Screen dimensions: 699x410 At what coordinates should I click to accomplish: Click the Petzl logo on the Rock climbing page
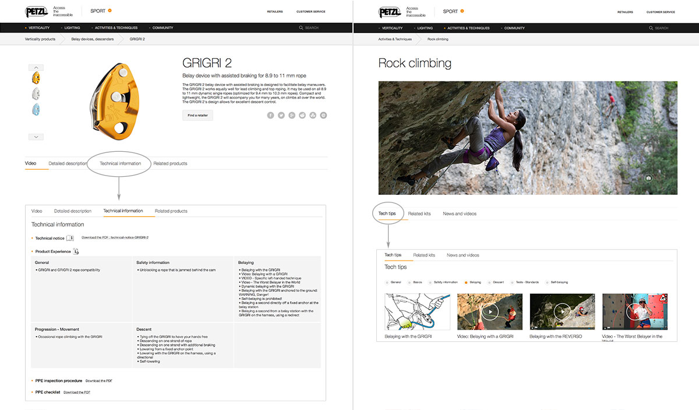(x=390, y=11)
